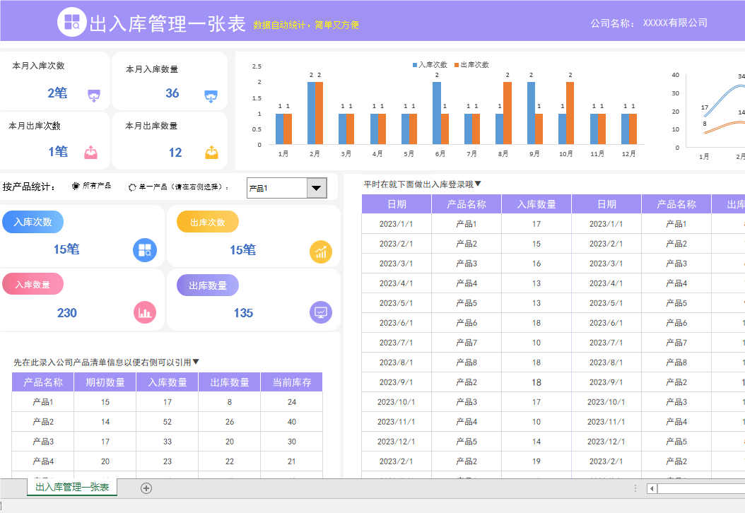Click the blue 6月 inbound bar

pyautogui.click(x=437, y=113)
